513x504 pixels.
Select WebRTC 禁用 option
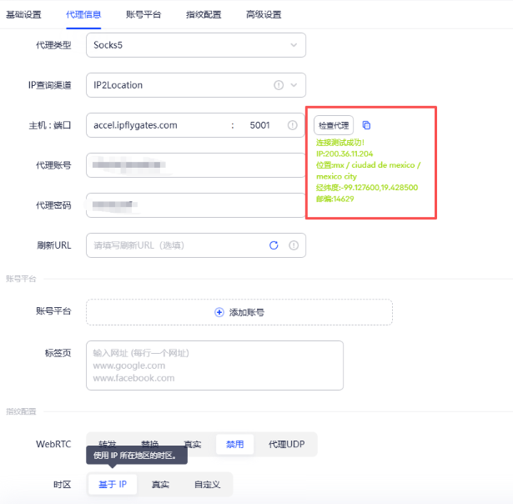coord(235,444)
